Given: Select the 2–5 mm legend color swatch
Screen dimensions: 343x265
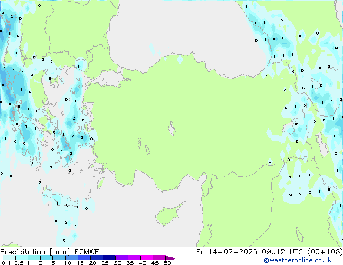Looking at the screenshot, I should (x=47, y=258).
